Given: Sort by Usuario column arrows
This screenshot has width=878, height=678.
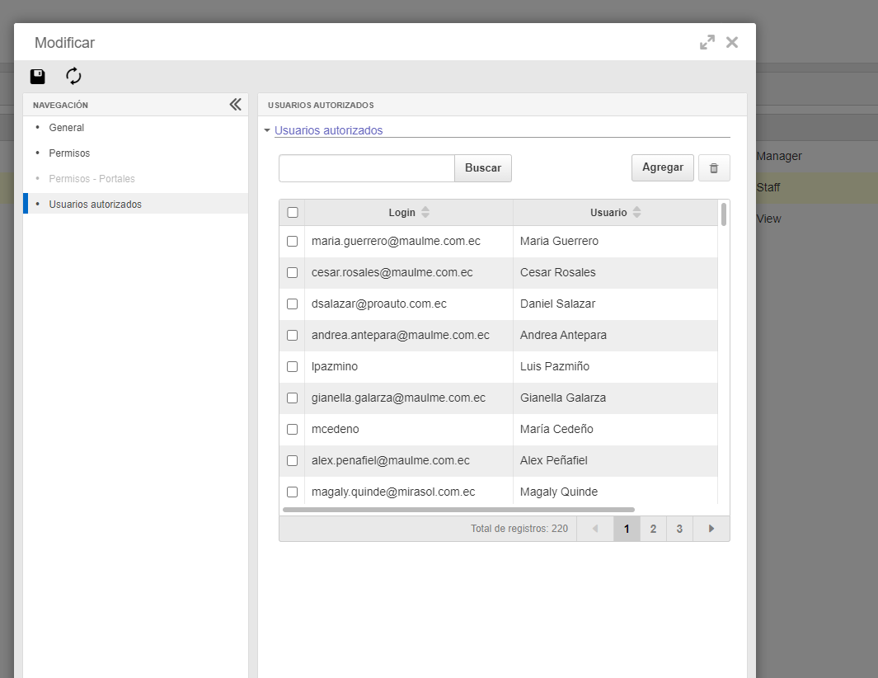Looking at the screenshot, I should point(636,212).
